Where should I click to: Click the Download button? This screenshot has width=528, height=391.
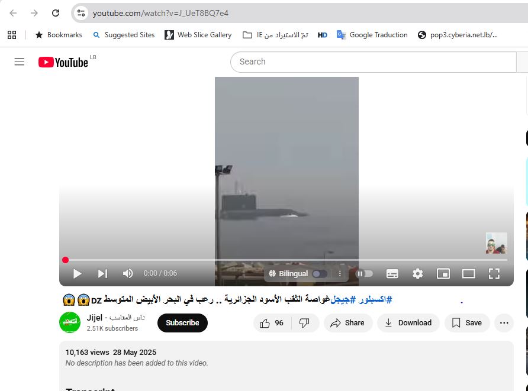pos(408,323)
